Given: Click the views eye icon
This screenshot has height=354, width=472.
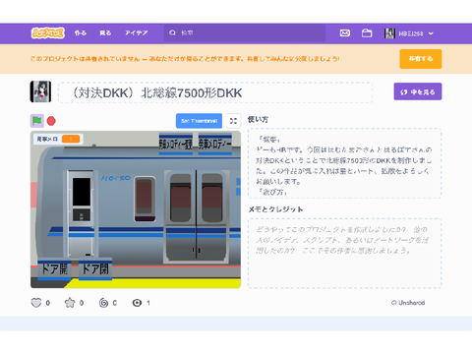Looking at the screenshot, I should pyautogui.click(x=137, y=303).
